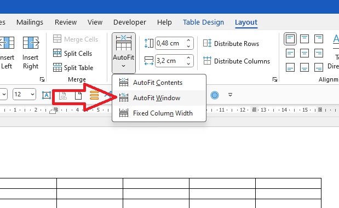339x208 pixels.
Task: Click the Split Table icon
Action: pyautogui.click(x=58, y=68)
